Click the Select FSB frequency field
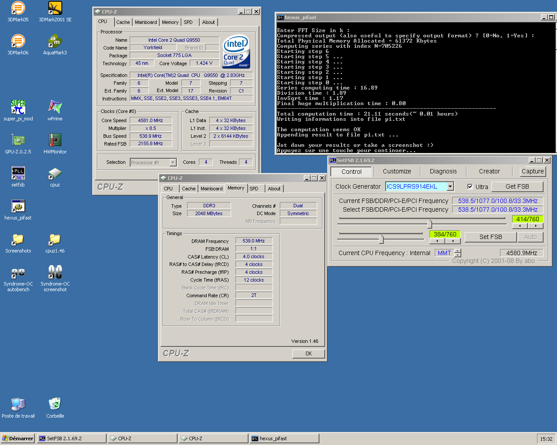 point(497,209)
